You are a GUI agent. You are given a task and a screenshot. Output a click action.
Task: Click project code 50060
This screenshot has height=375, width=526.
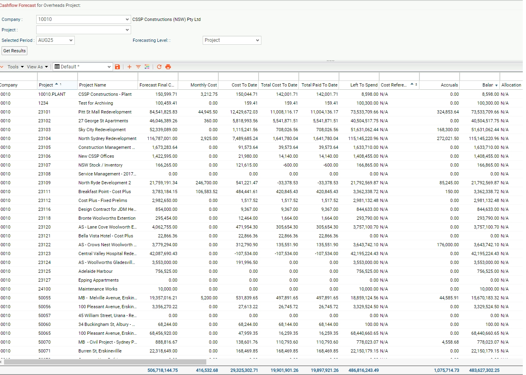(x=45, y=324)
